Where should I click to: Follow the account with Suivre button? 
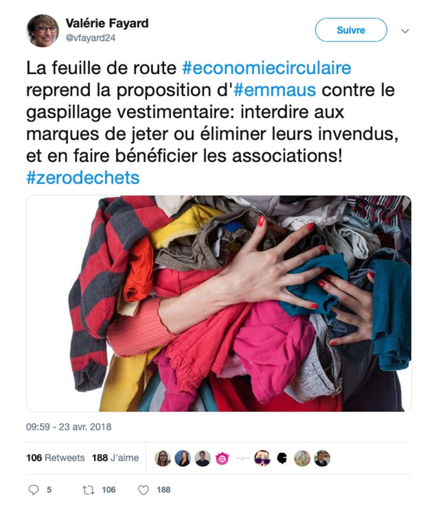click(x=351, y=30)
